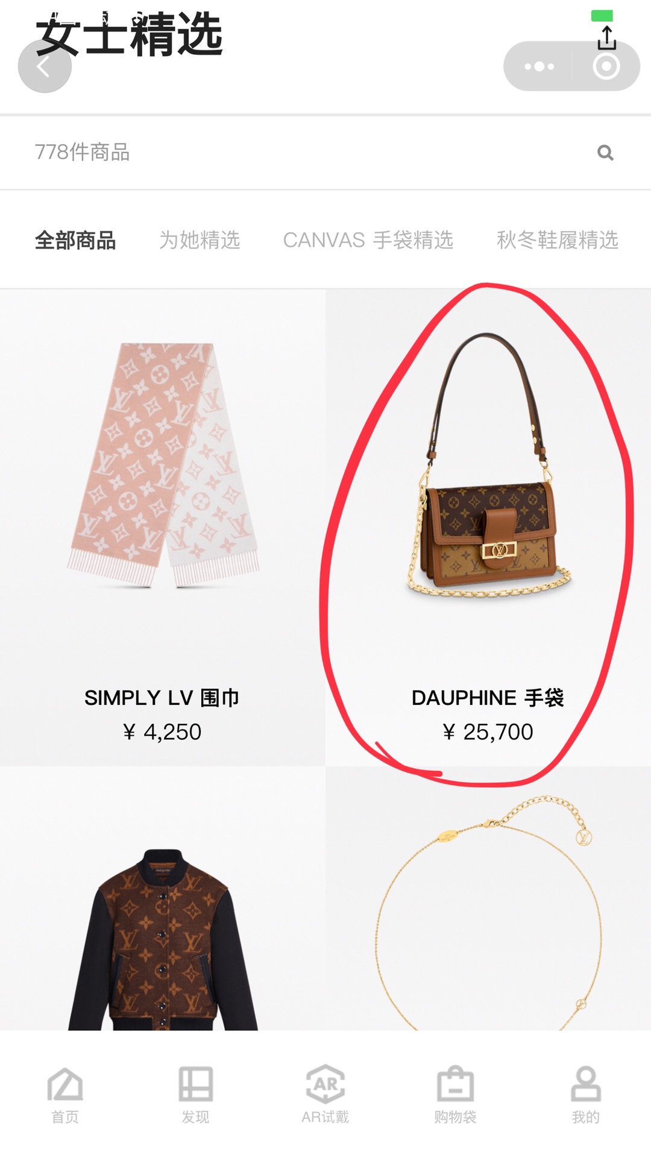Image resolution: width=651 pixels, height=1158 pixels.
Task: Open the three-dot mini program menu
Action: tap(539, 66)
